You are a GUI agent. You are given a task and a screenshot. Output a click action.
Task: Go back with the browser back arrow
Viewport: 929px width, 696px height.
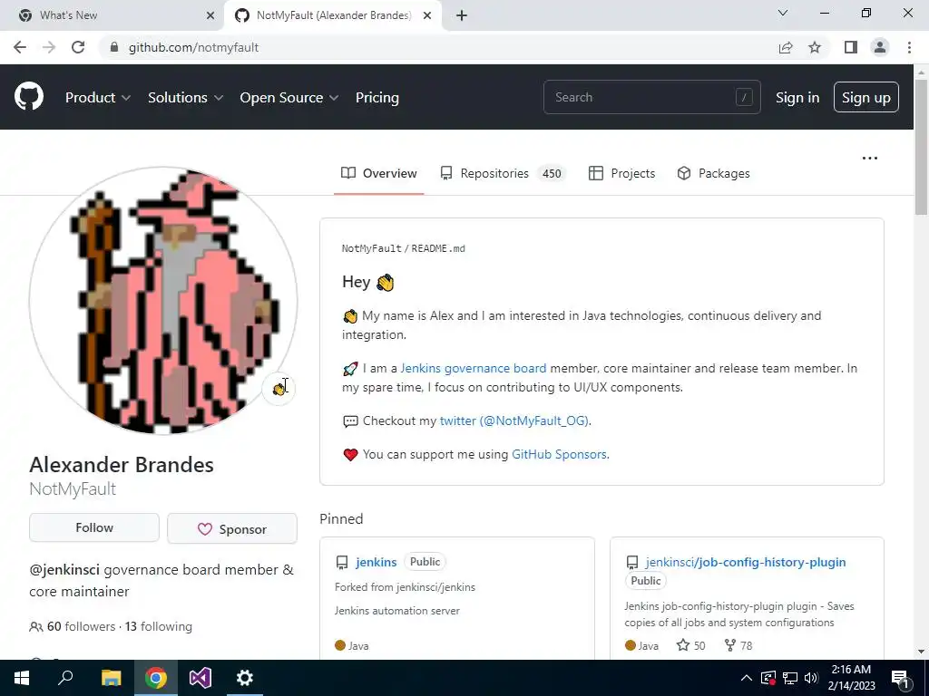coord(20,47)
